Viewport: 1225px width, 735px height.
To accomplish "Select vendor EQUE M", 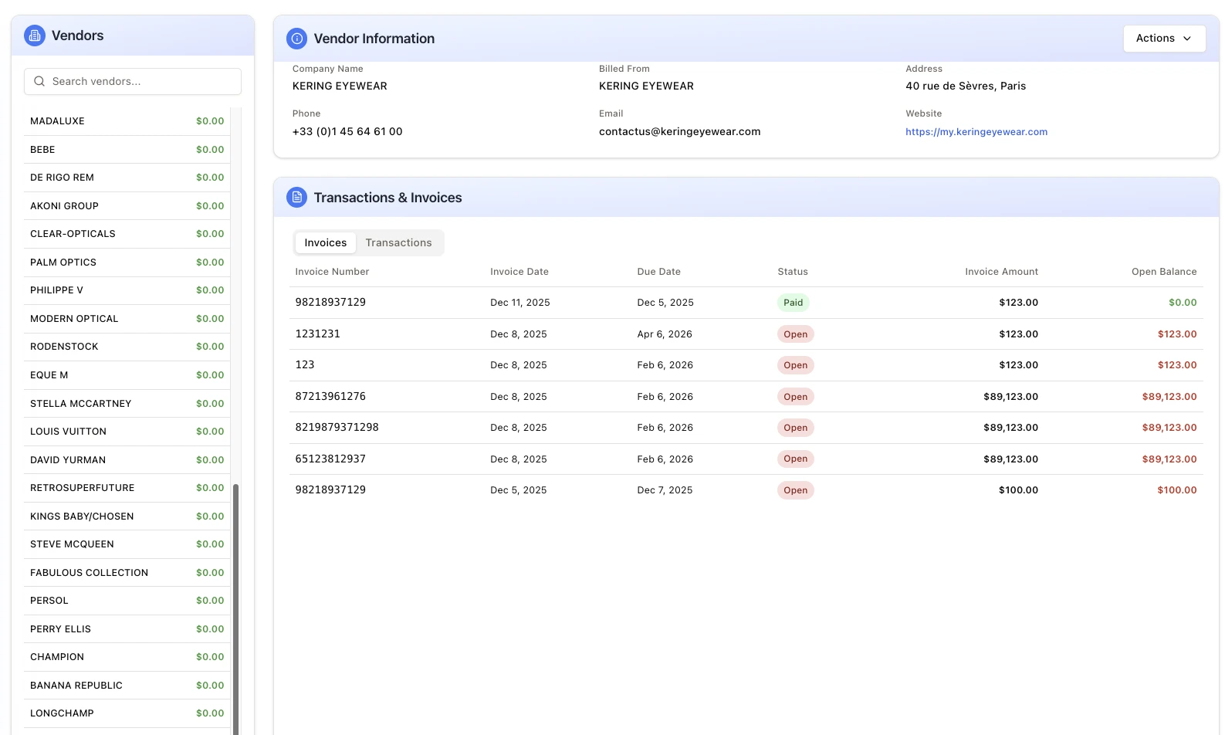I will point(127,375).
